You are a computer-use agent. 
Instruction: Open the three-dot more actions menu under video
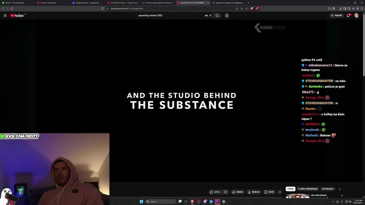[x=280, y=192]
